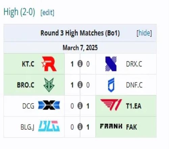Click the Round 3 High Matches header
Image resolution: width=169 pixels, height=149 pixels.
pos(80,33)
